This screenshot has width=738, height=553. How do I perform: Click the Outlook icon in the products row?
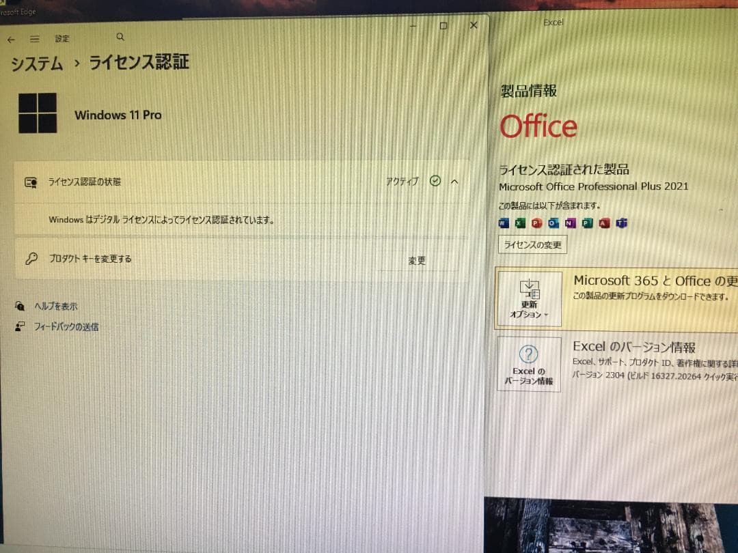[553, 223]
